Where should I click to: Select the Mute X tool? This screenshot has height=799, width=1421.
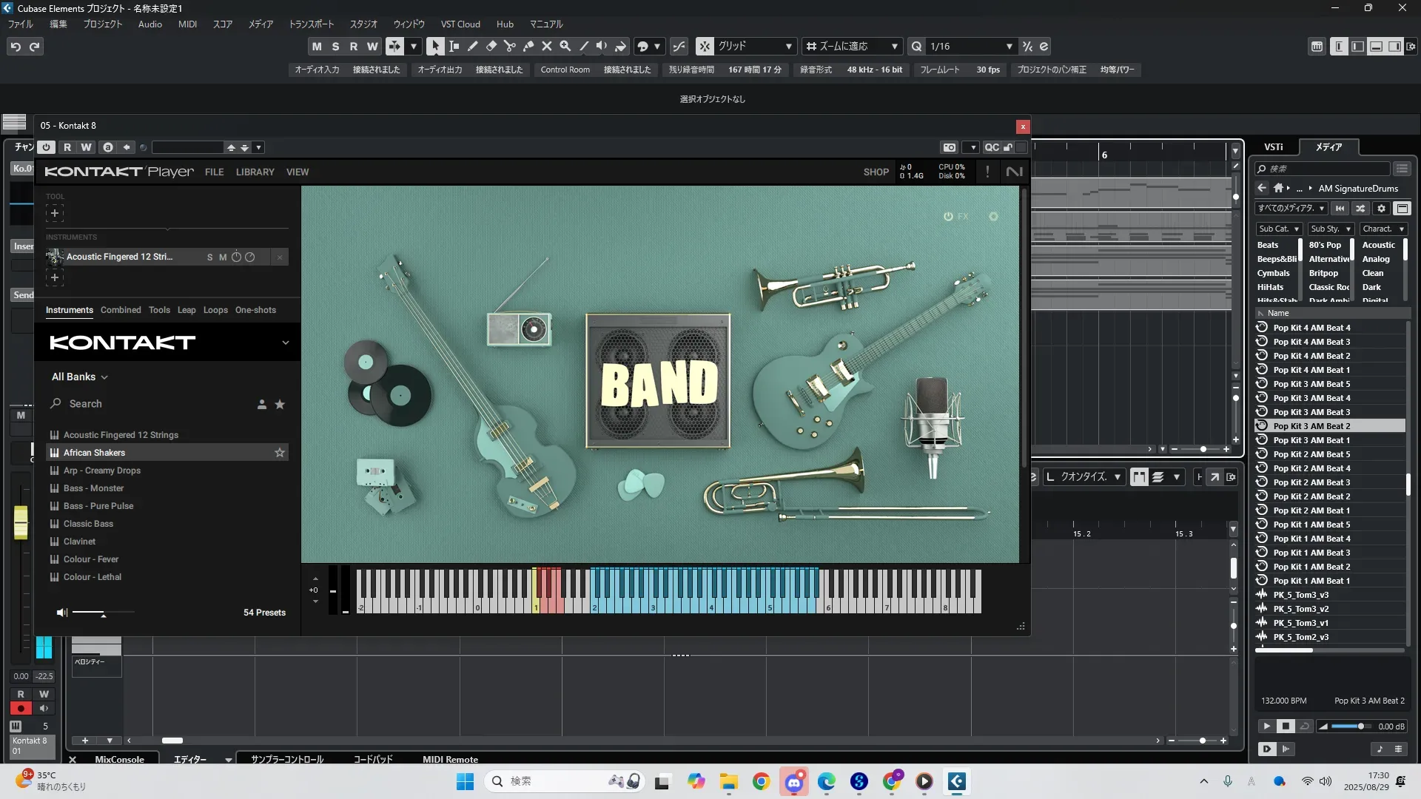[x=547, y=46]
